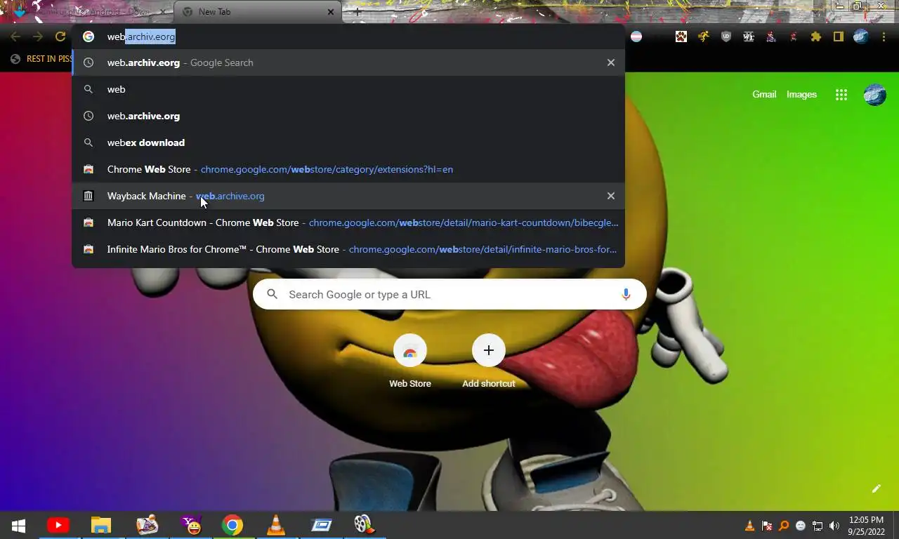The image size is (899, 539).
Task: Open YouTube from the taskbar
Action: [x=58, y=525]
